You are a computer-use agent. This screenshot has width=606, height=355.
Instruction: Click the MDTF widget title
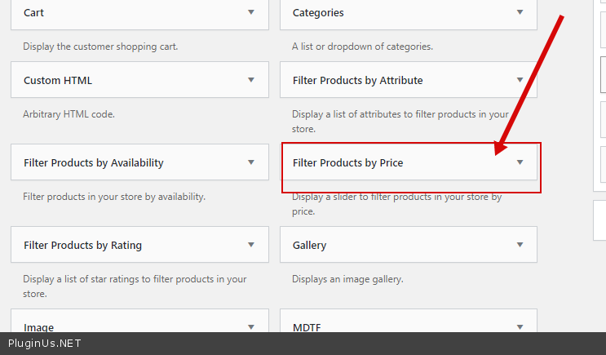pos(307,326)
